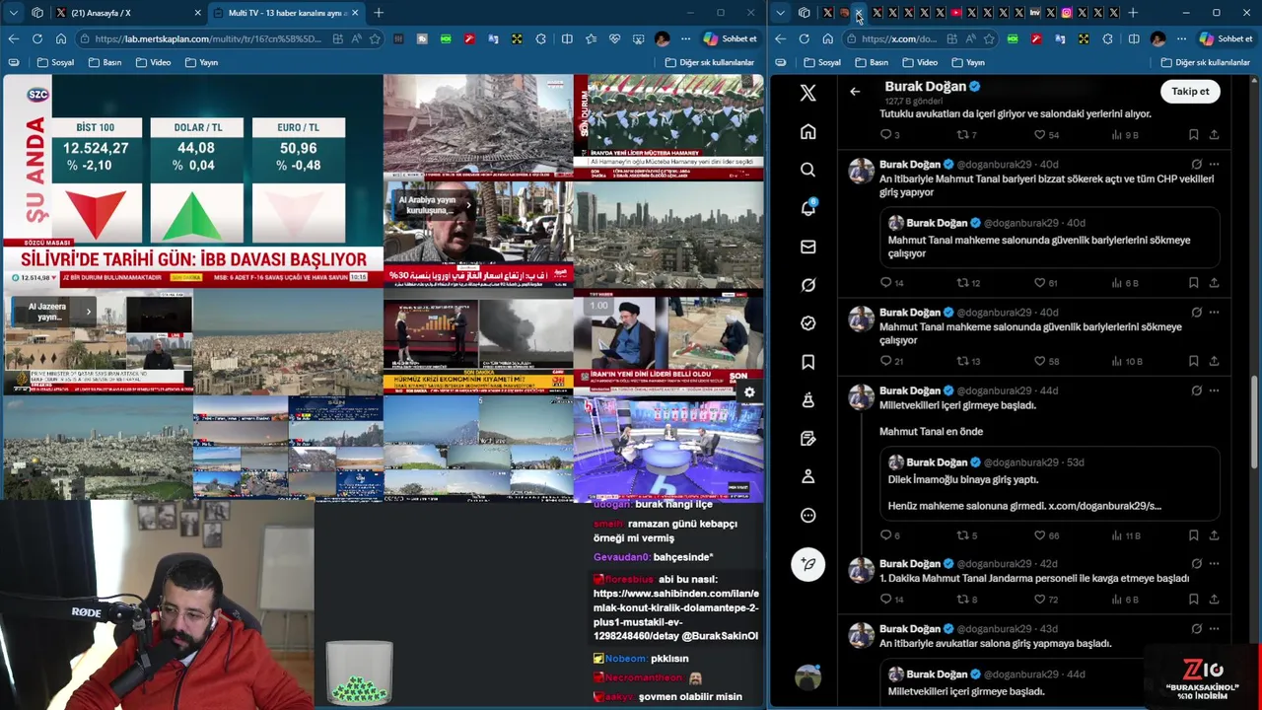The width and height of the screenshot is (1262, 710).
Task: Go back with the arrow beside Burak Doğan
Action: [855, 92]
